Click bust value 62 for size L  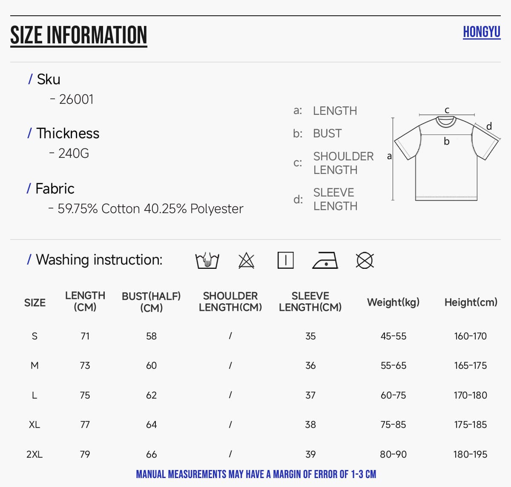coord(152,395)
